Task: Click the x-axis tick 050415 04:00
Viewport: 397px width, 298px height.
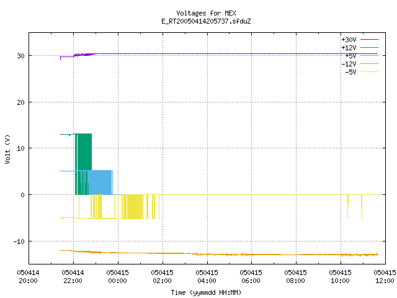Action: point(207,277)
